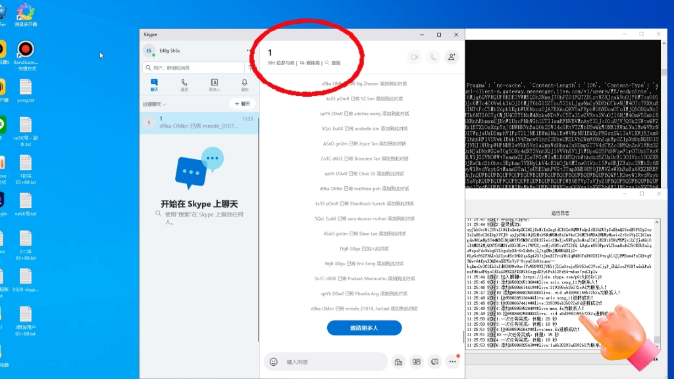This screenshot has width=674, height=379.
Task: Click the message mentioning adeline wong
Action: click(x=364, y=114)
